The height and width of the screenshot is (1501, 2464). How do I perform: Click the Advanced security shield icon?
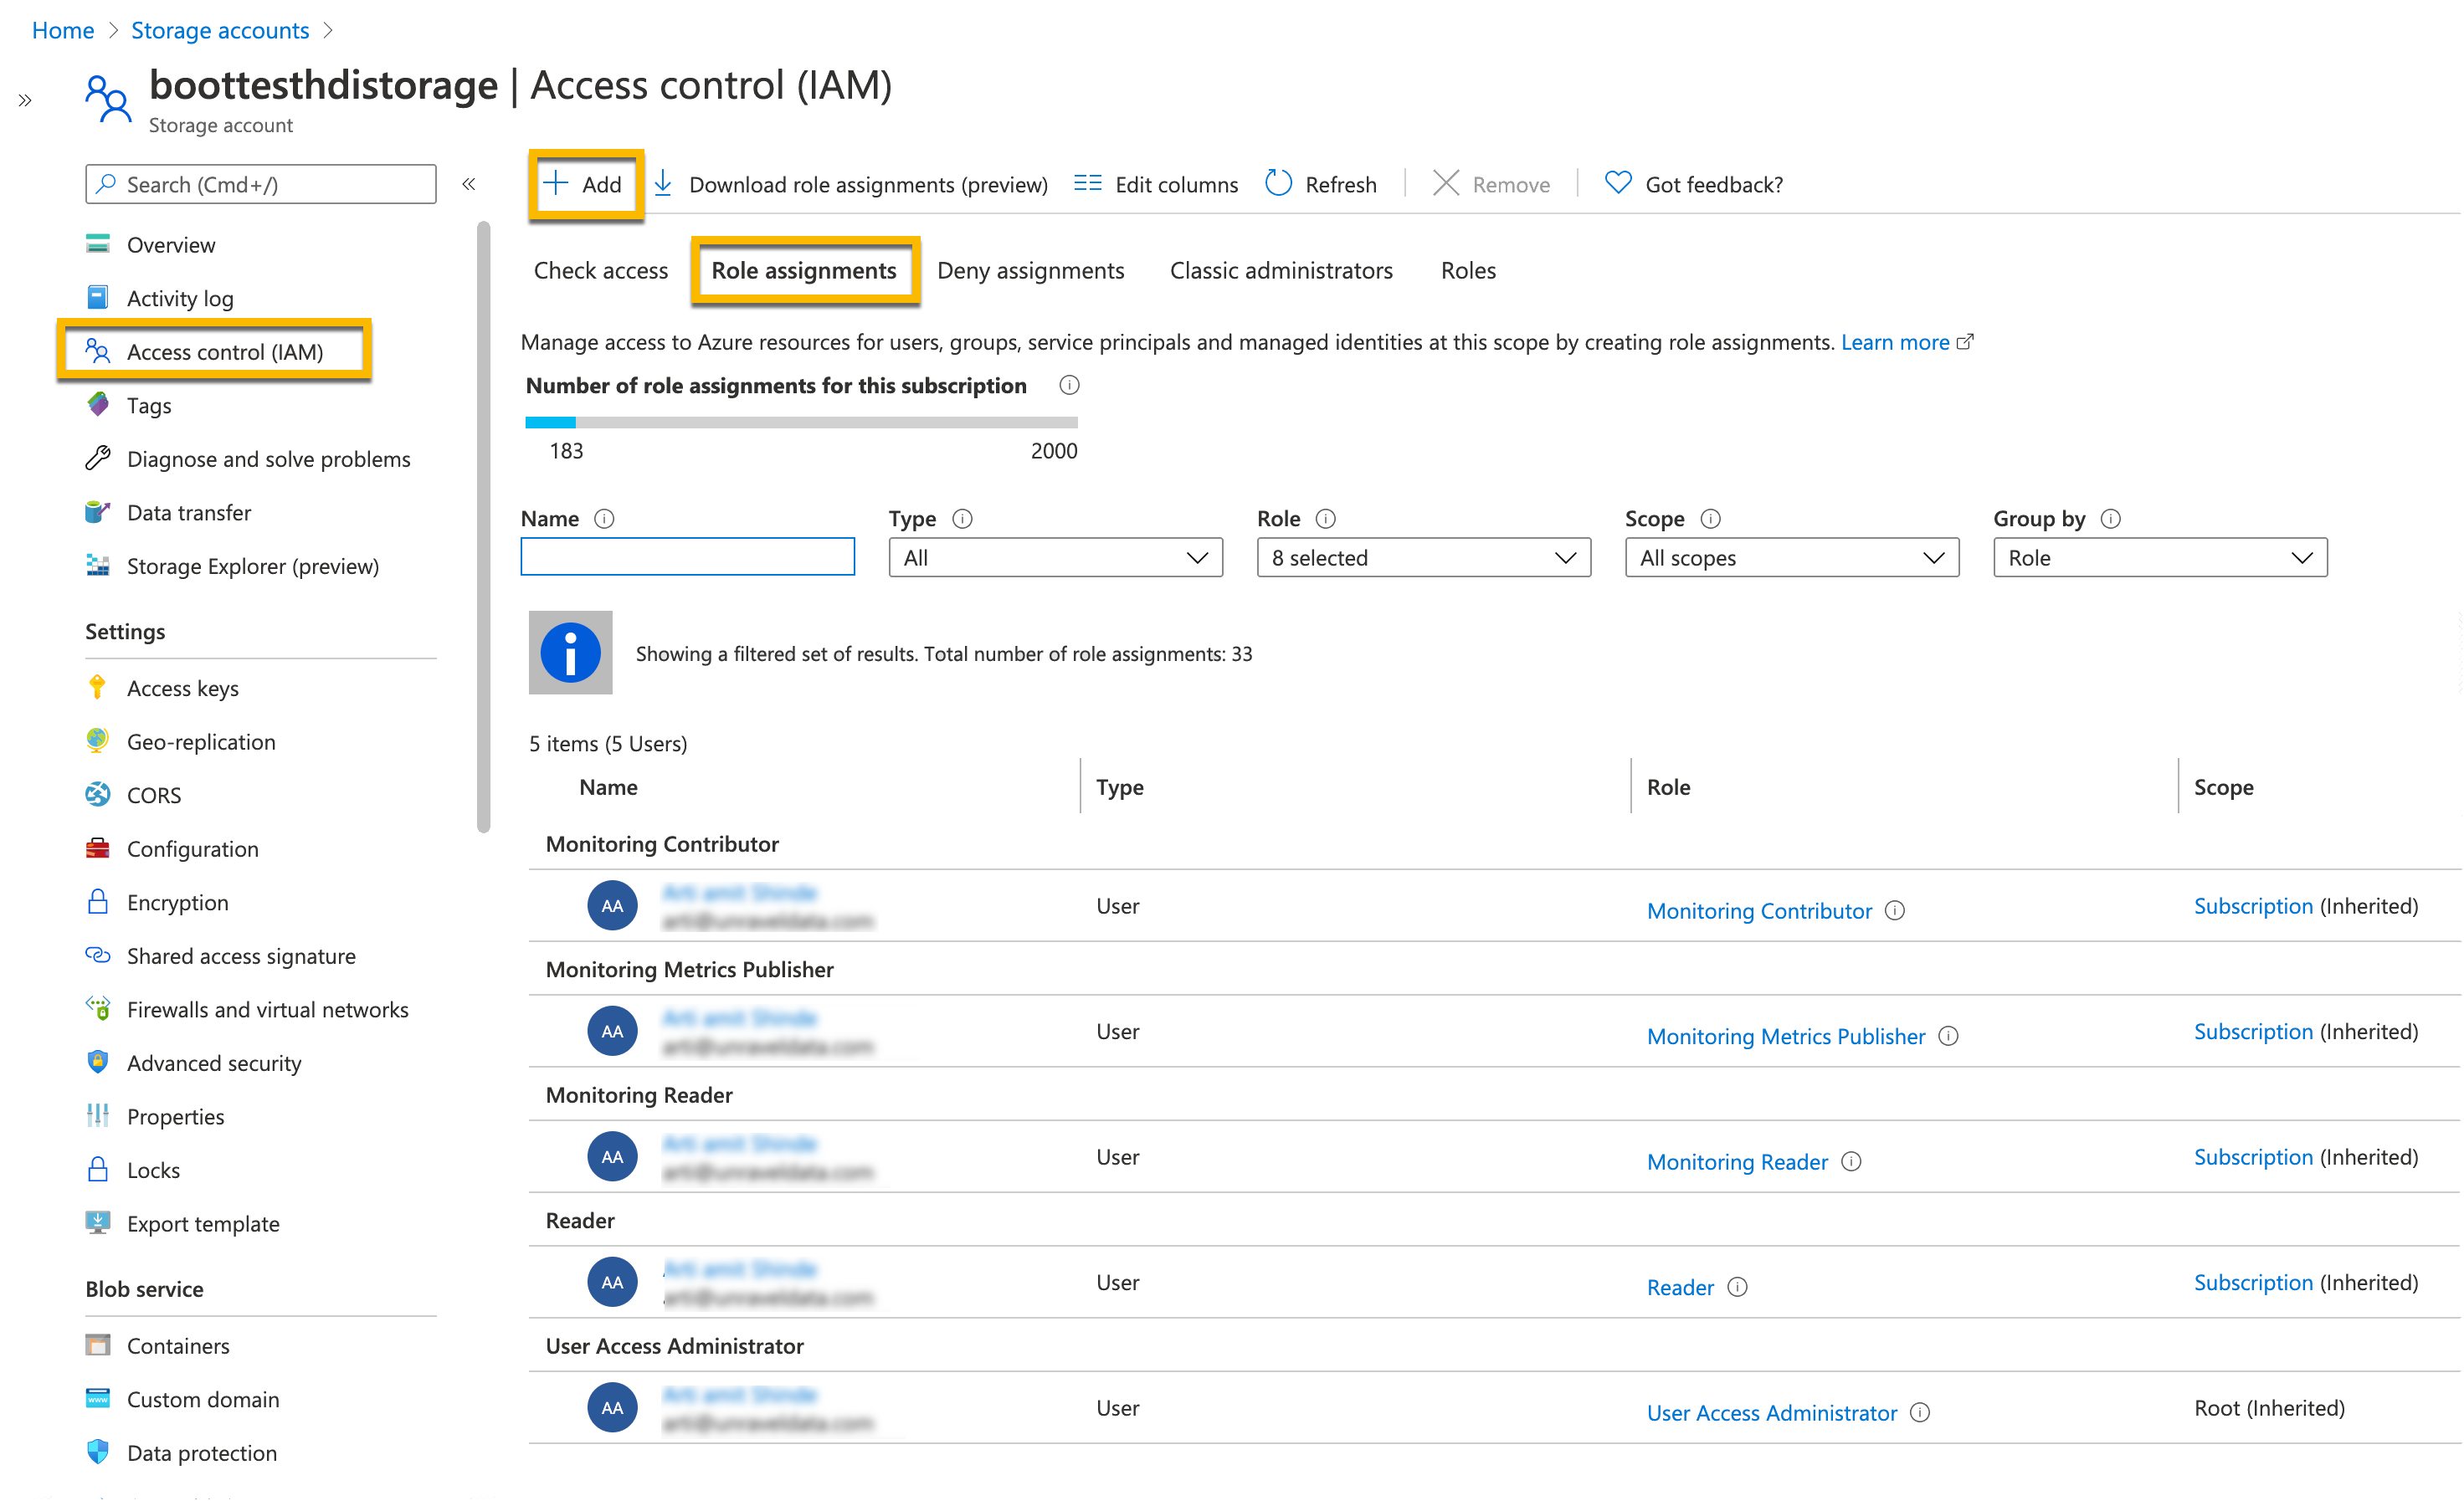[x=98, y=1063]
